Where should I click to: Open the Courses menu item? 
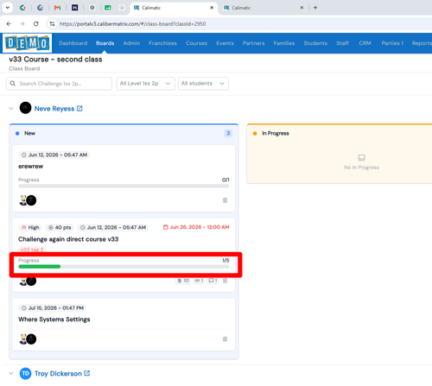tap(196, 43)
